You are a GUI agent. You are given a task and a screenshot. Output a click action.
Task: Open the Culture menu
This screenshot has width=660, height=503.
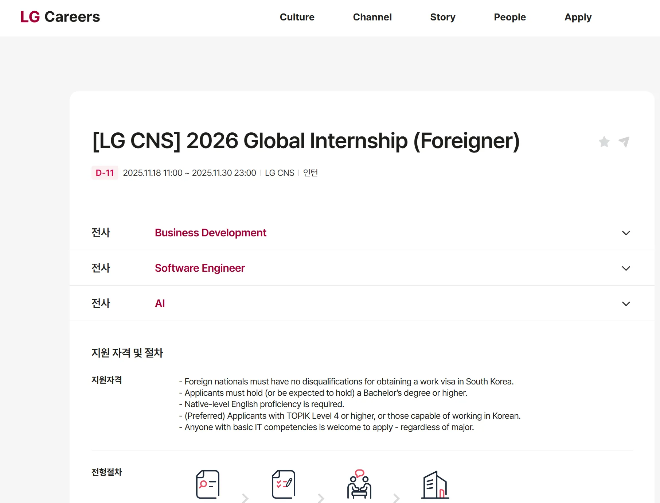pos(297,17)
